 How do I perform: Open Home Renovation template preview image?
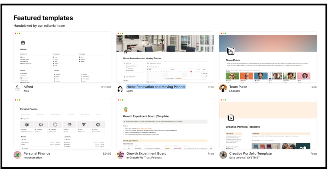tap(165, 57)
